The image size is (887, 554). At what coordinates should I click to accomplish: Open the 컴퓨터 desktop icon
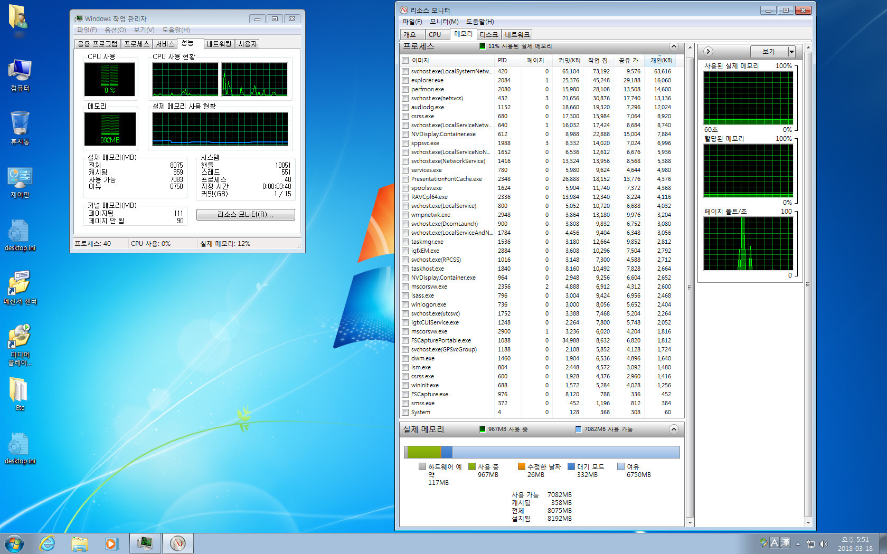tap(20, 75)
